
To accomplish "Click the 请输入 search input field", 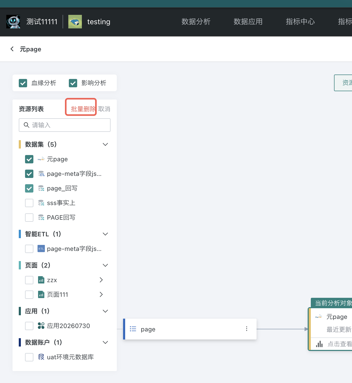I will pos(65,125).
